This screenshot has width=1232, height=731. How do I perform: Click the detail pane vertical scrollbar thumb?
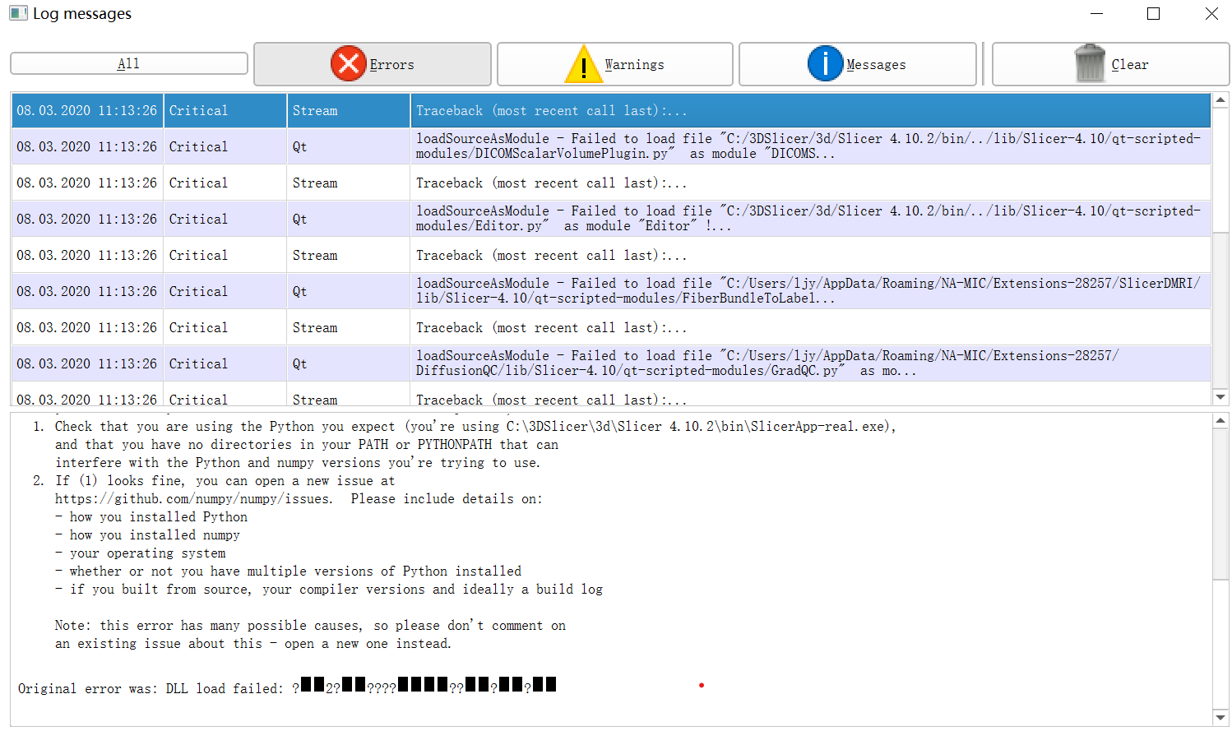pyautogui.click(x=1220, y=503)
